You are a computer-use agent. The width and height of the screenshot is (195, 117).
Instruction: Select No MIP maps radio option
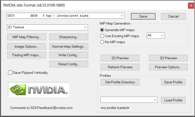pos(102,42)
